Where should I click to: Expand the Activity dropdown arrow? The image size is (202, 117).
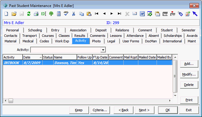pyautogui.click(x=103, y=50)
